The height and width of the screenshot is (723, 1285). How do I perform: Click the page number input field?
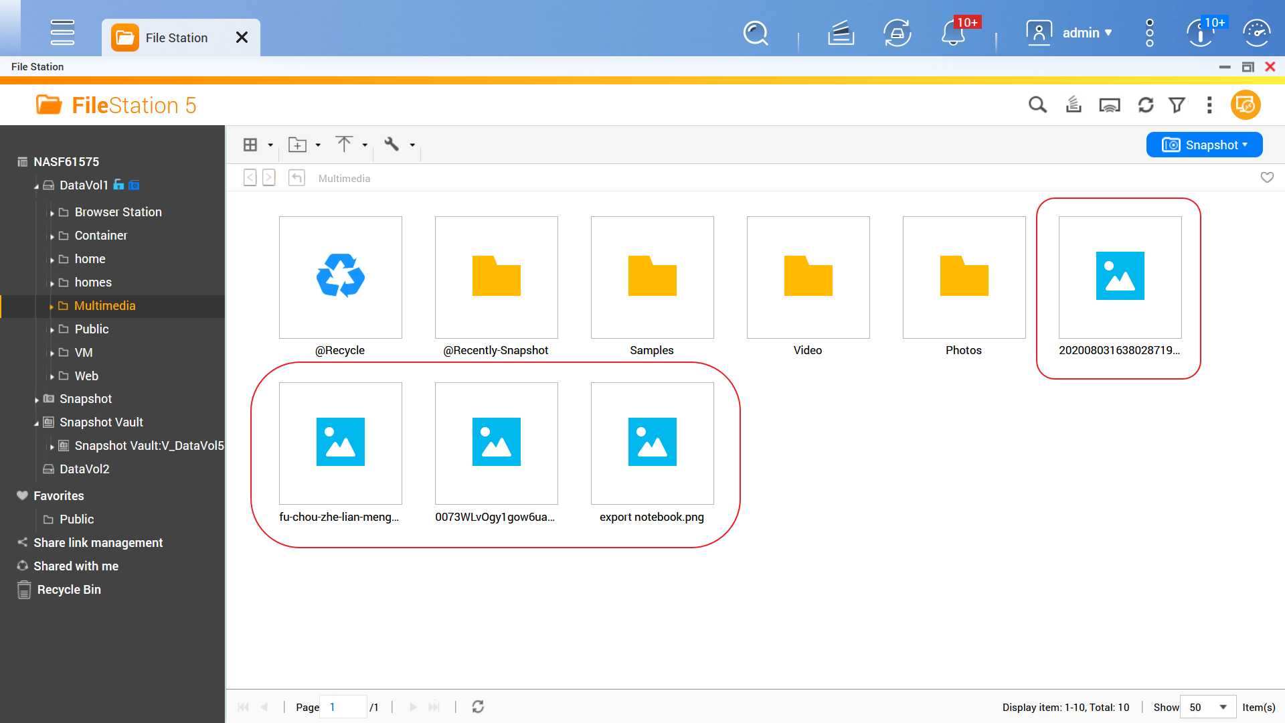pyautogui.click(x=343, y=707)
